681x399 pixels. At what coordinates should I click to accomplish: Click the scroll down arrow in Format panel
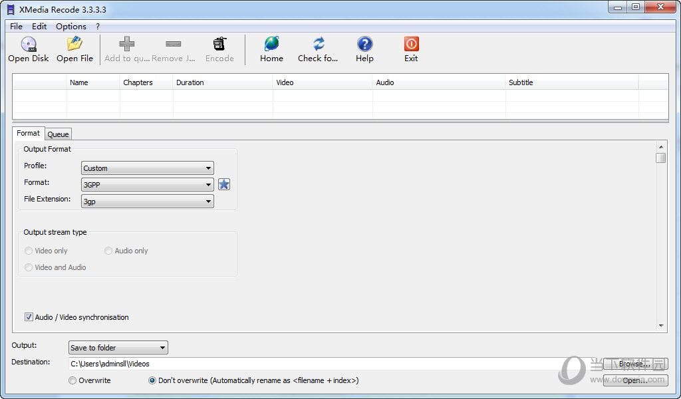pyautogui.click(x=661, y=326)
